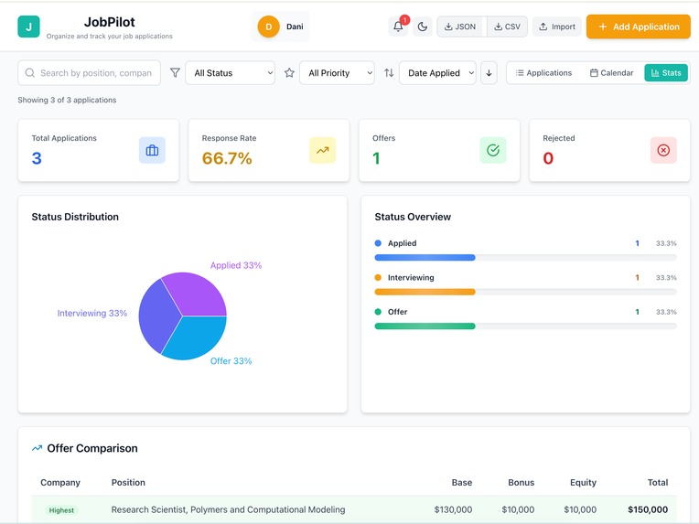The image size is (699, 524).
Task: Click the blue Offer pie slice
Action: [x=199, y=337]
